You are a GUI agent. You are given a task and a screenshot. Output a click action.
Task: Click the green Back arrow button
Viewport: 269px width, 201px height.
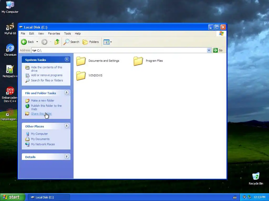pos(24,42)
